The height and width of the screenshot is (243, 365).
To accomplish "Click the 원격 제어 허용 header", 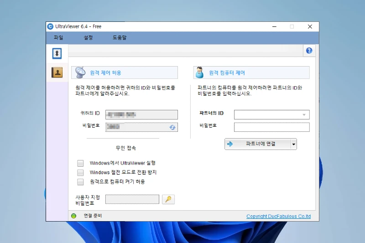I will pyautogui.click(x=125, y=72).
